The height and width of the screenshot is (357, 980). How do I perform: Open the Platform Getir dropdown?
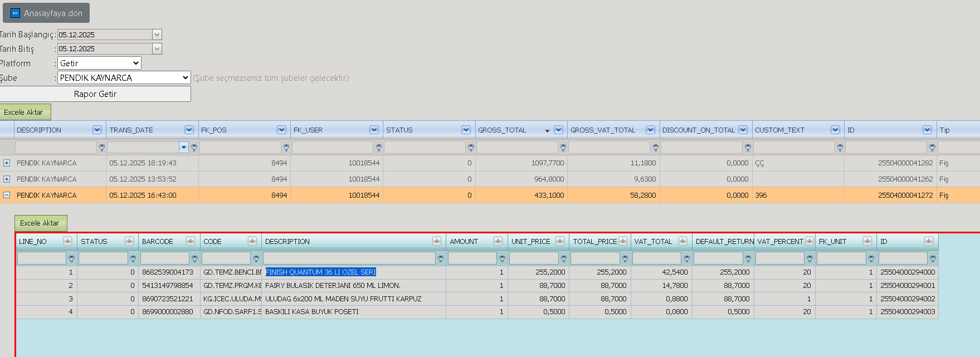(99, 63)
